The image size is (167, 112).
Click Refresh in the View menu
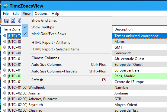tap(66, 80)
